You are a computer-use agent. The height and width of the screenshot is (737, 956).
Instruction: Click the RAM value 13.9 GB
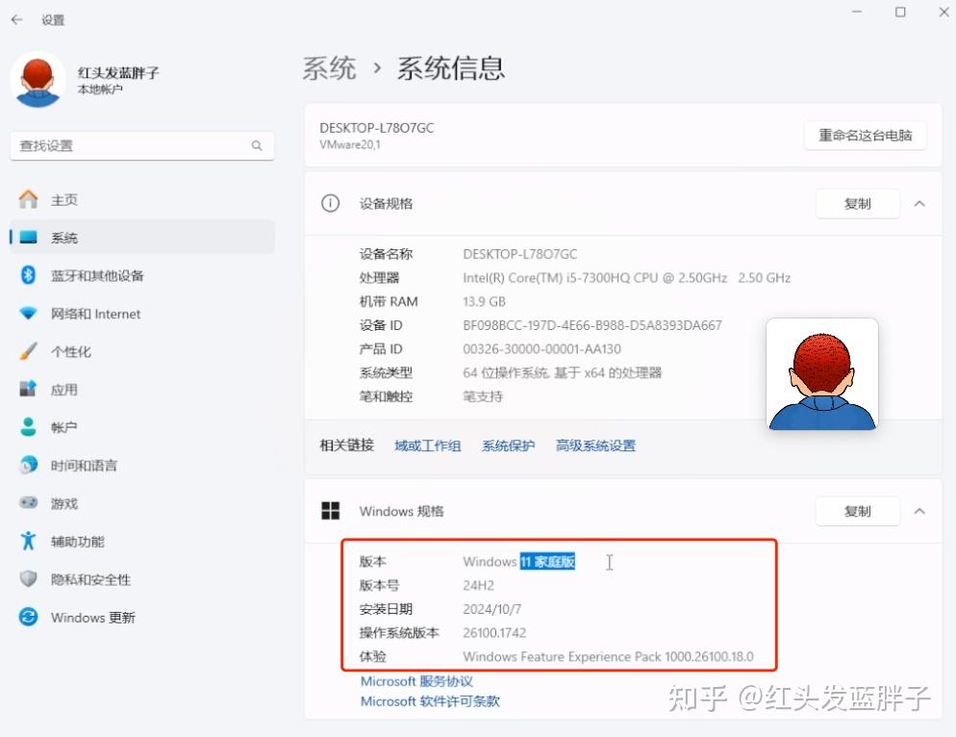pyautogui.click(x=484, y=301)
